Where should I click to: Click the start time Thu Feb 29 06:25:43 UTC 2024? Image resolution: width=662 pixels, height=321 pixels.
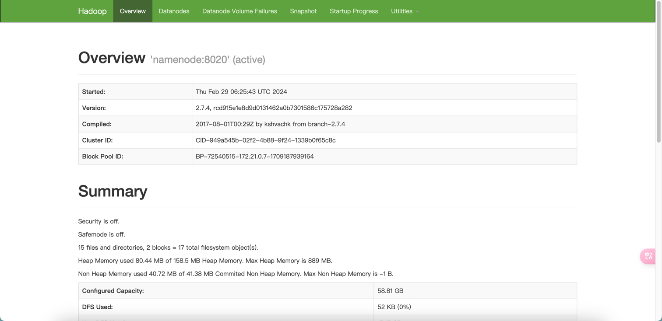pyautogui.click(x=241, y=92)
